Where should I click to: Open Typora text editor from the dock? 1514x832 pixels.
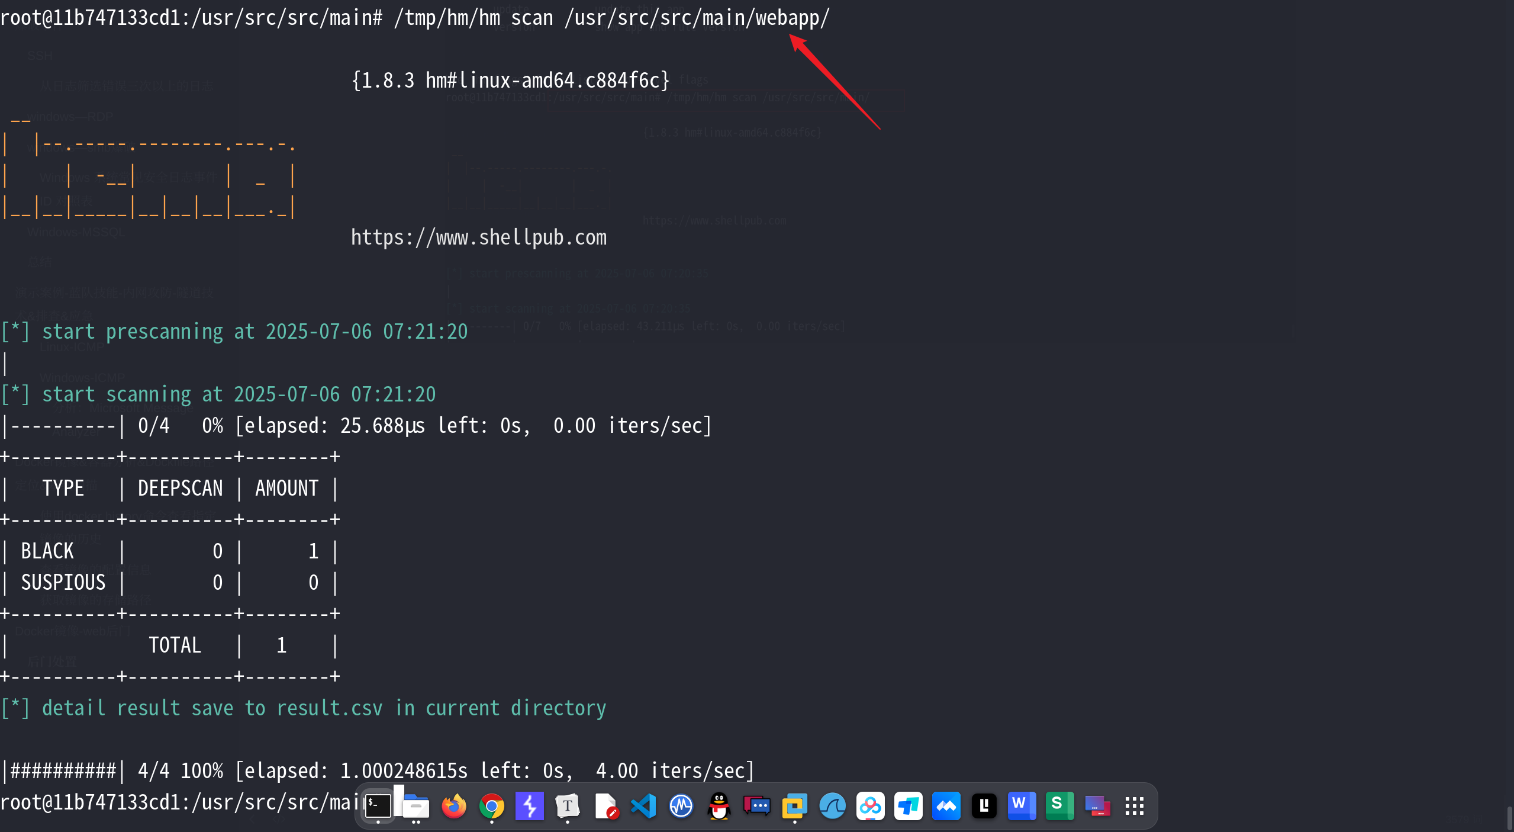[567, 806]
